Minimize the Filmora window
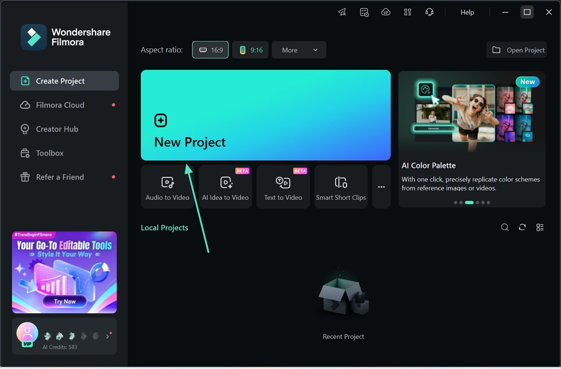Viewport: 561px width, 369px height. pos(505,12)
